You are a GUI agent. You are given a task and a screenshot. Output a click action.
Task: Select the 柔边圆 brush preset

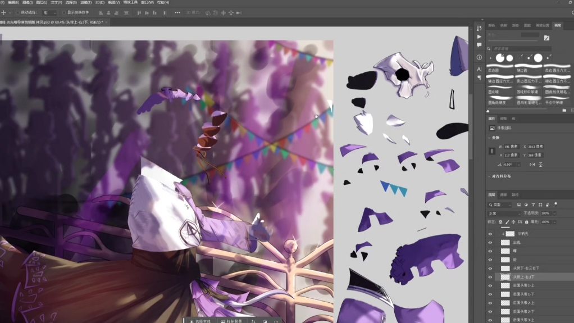pyautogui.click(x=499, y=68)
